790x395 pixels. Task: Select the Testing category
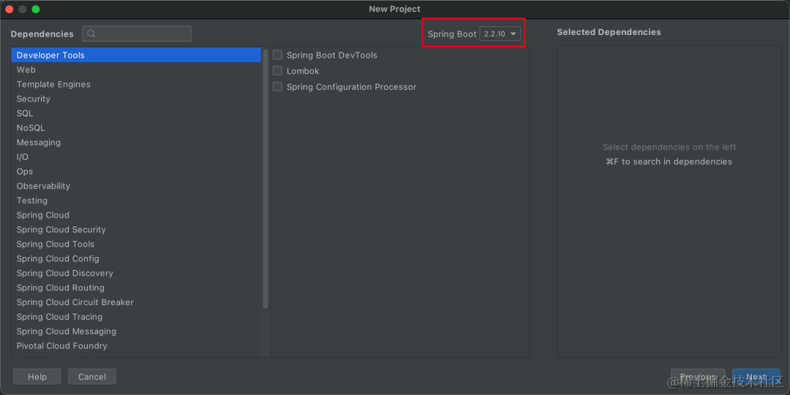pyautogui.click(x=136, y=200)
